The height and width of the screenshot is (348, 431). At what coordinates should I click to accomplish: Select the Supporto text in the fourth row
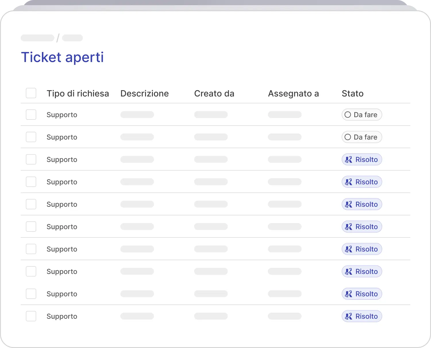click(x=62, y=182)
